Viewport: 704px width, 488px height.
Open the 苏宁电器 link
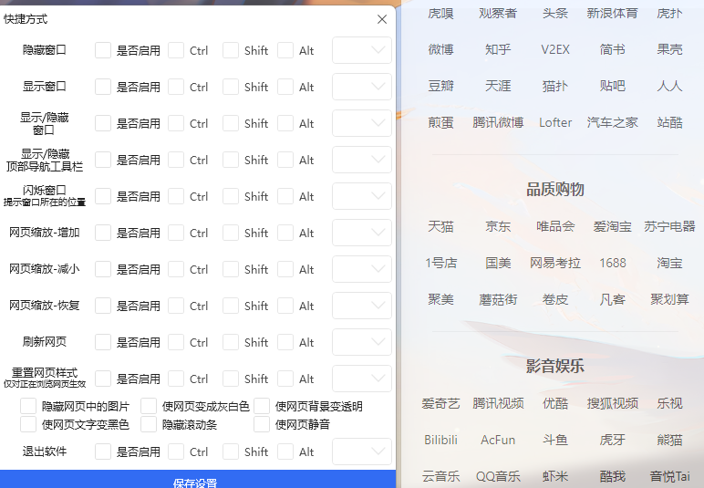669,226
